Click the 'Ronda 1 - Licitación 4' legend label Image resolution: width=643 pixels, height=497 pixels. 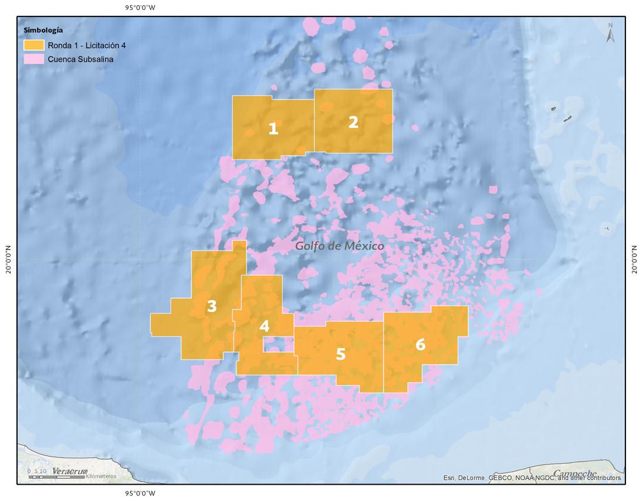[x=86, y=45]
